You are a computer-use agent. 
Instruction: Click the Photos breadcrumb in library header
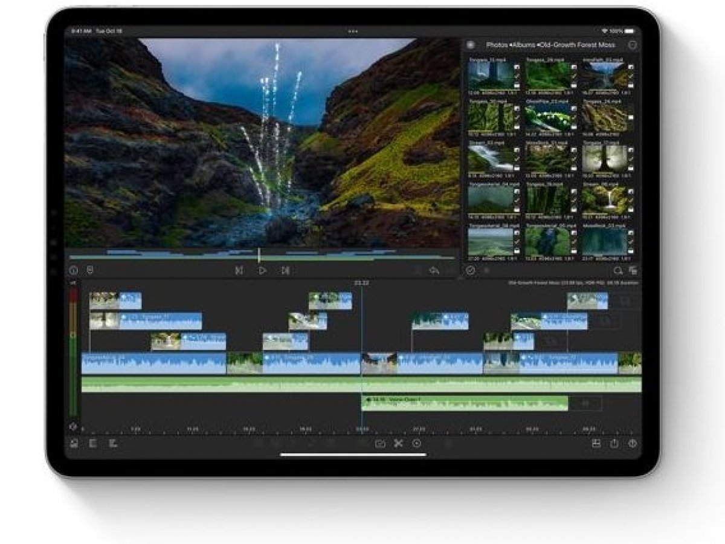(497, 45)
